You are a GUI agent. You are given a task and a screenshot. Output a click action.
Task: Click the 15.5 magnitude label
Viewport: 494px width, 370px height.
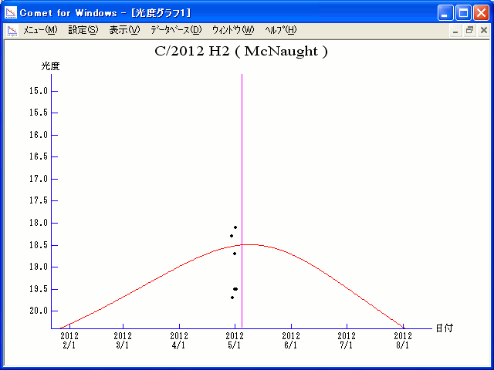pos(39,113)
